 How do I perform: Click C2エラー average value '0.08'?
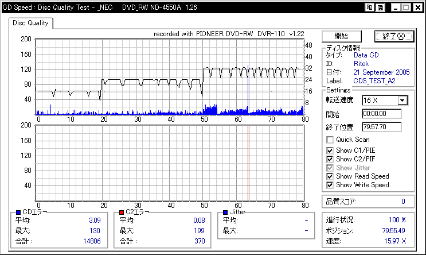[199, 221]
